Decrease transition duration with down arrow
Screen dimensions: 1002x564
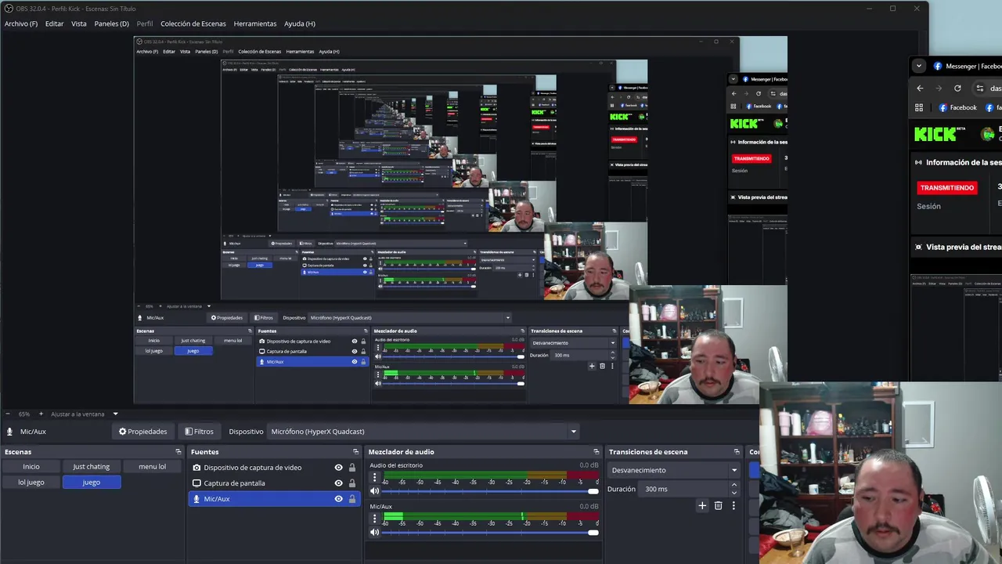[x=734, y=493]
